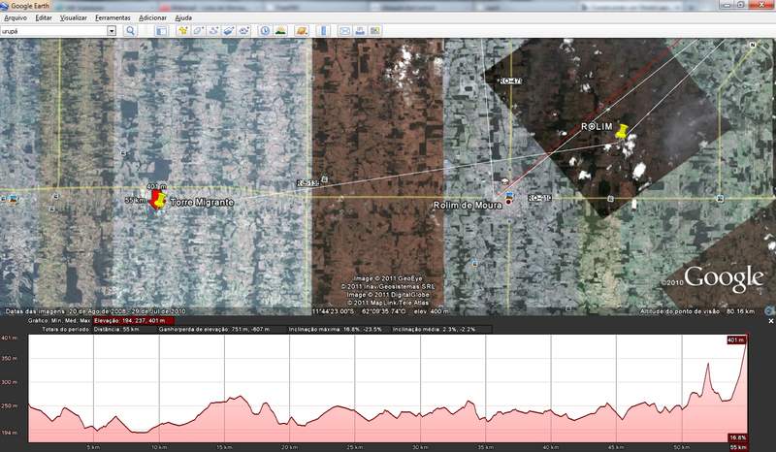The image size is (776, 452).
Task: Click the ROLIM placemark label
Action: [x=597, y=127]
